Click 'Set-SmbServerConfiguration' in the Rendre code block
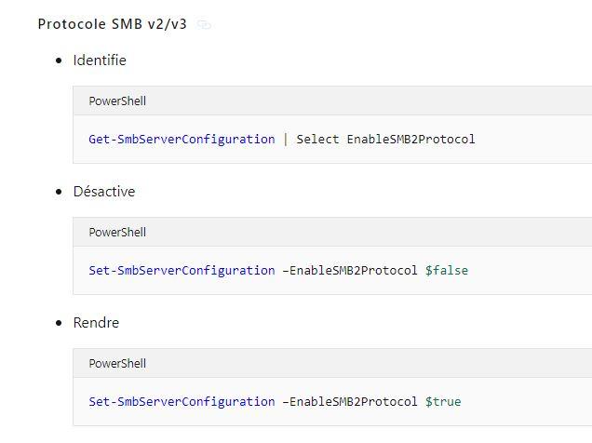 182,402
